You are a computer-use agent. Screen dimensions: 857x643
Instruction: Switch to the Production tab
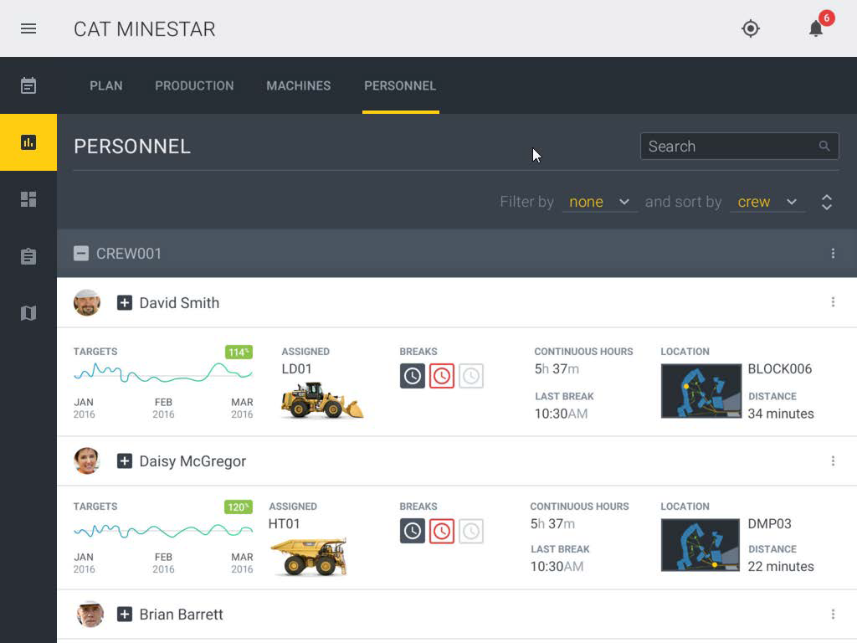click(194, 85)
